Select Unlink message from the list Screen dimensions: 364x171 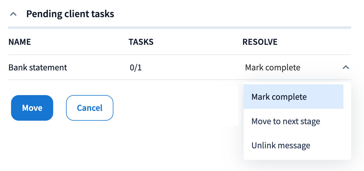(x=281, y=145)
